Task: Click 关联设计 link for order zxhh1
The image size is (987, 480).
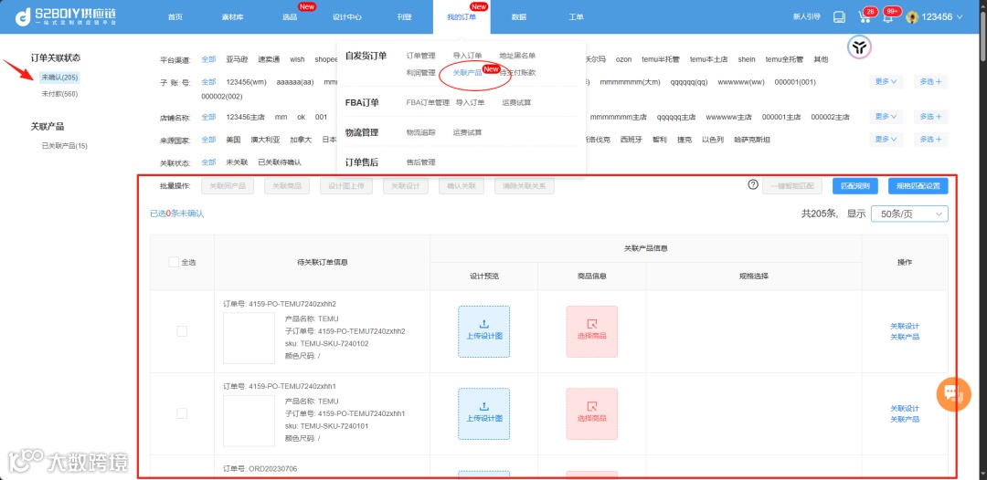Action: click(x=905, y=409)
